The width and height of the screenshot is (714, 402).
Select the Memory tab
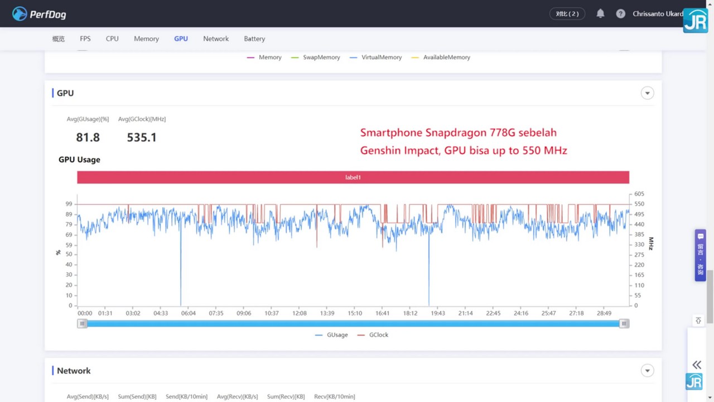[146, 39]
